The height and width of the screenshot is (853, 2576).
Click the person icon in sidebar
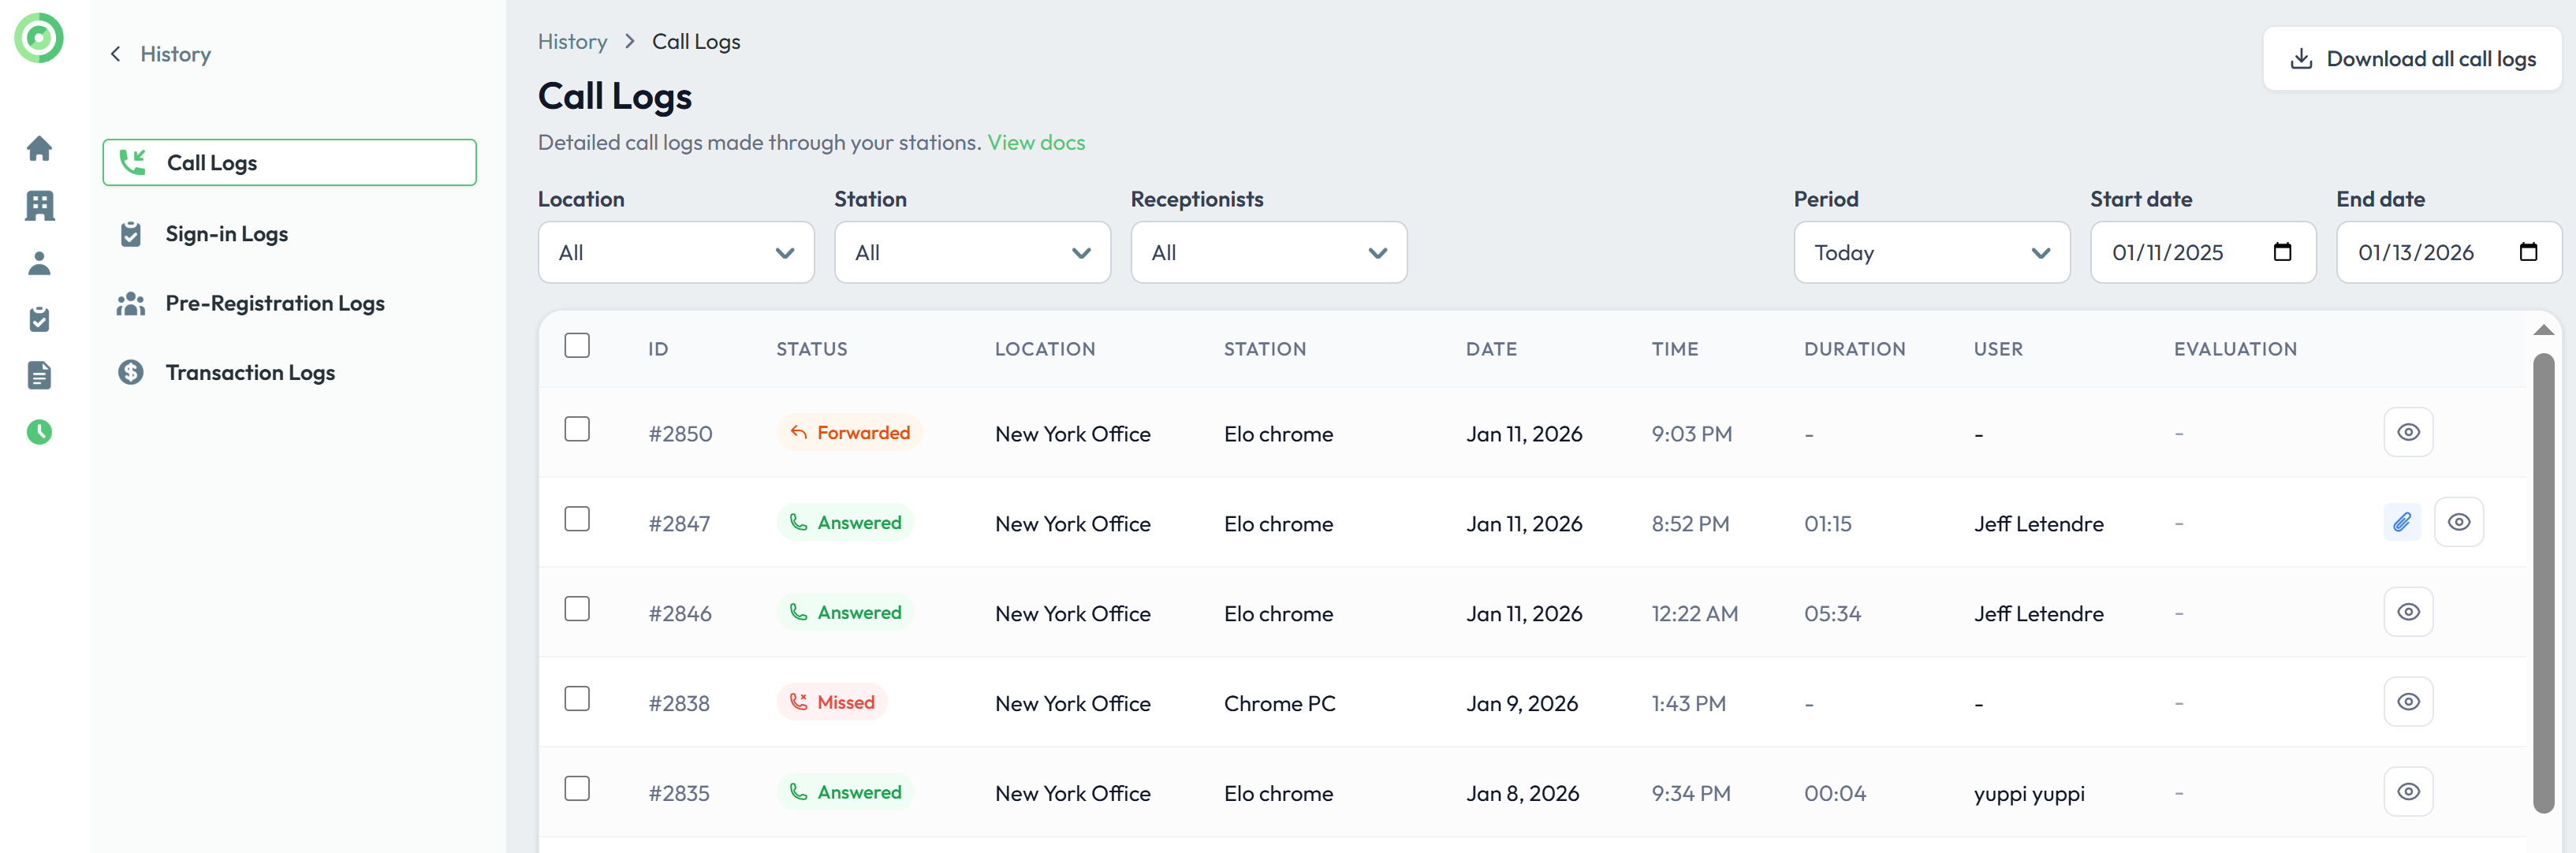pyautogui.click(x=39, y=263)
